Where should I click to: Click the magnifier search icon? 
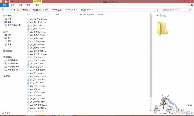(190, 10)
